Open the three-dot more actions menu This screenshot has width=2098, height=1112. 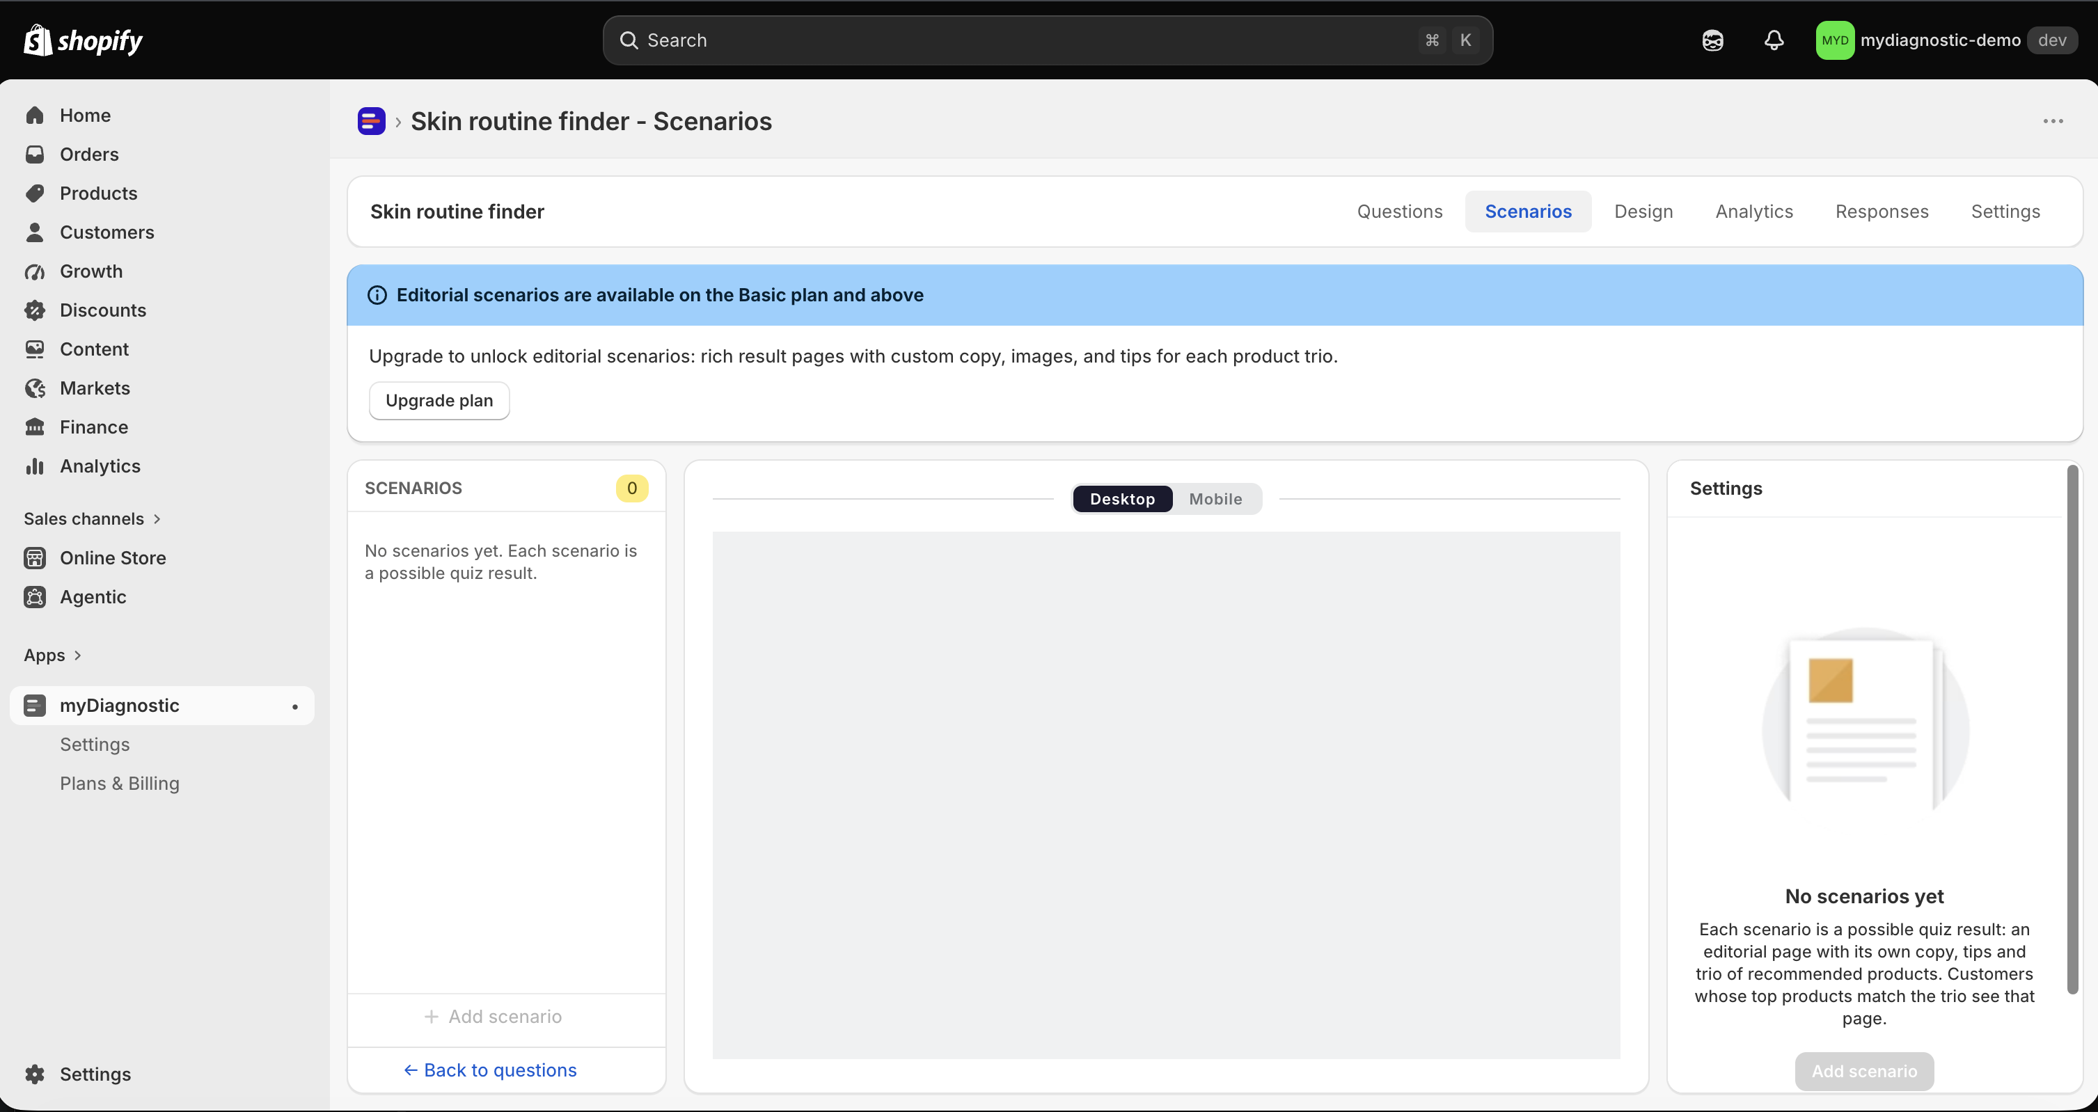[2053, 121]
